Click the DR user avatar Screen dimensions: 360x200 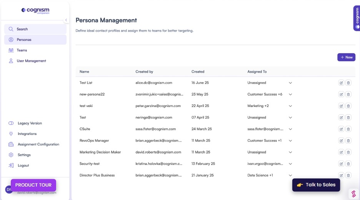[9, 190]
